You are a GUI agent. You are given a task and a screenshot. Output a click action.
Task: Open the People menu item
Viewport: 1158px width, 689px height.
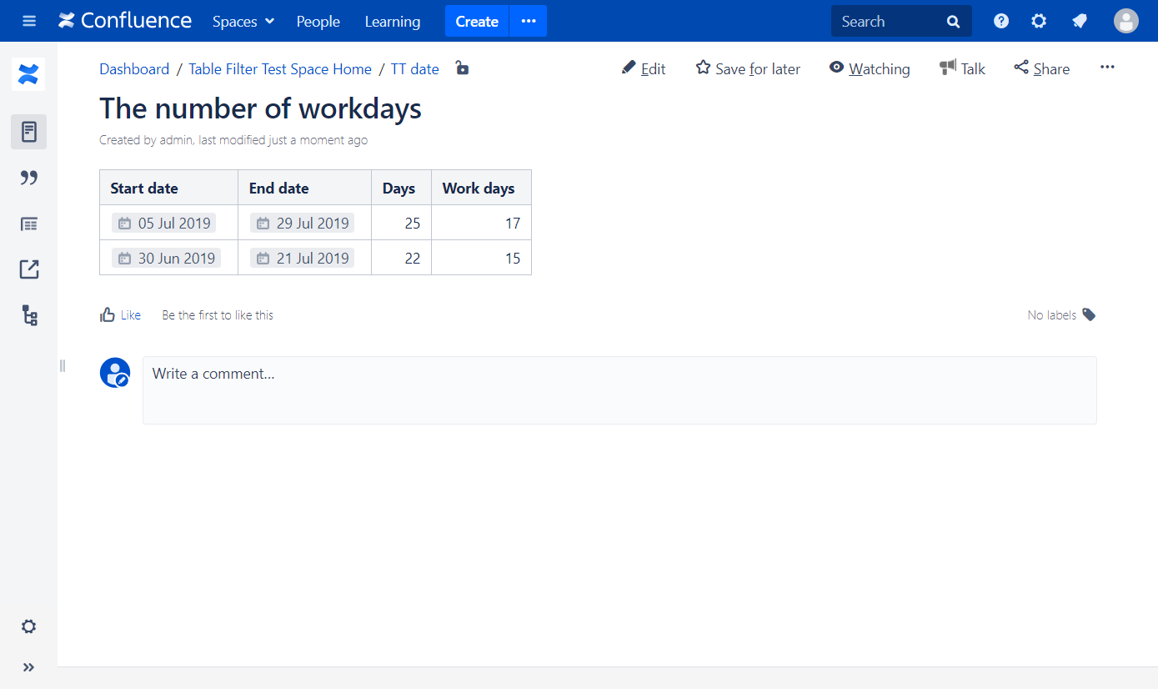coord(318,21)
